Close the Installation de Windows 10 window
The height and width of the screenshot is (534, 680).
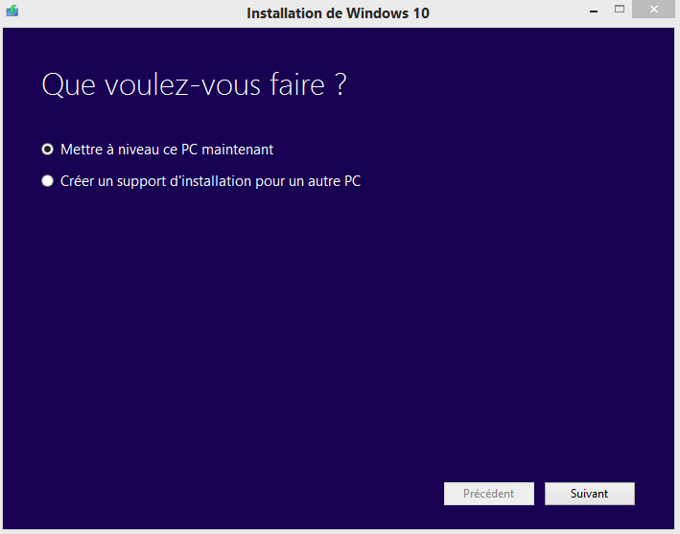[x=653, y=9]
